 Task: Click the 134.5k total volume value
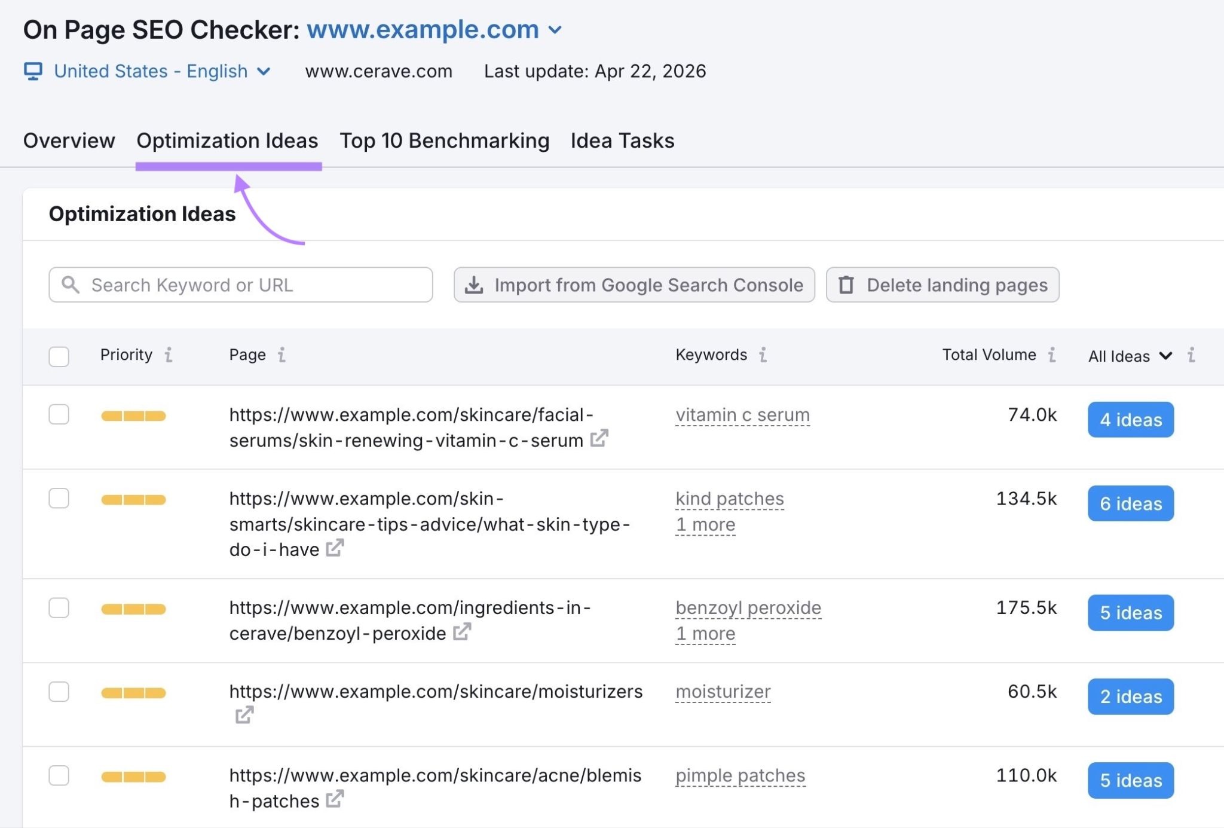click(x=1026, y=499)
